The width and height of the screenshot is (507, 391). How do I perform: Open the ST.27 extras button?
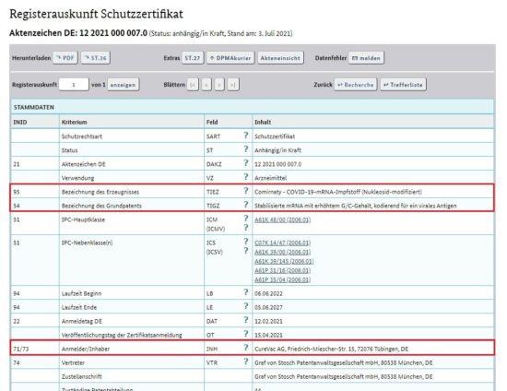193,58
